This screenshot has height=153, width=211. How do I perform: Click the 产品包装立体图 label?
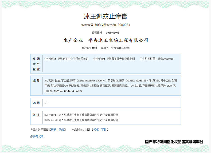click(x=81, y=130)
